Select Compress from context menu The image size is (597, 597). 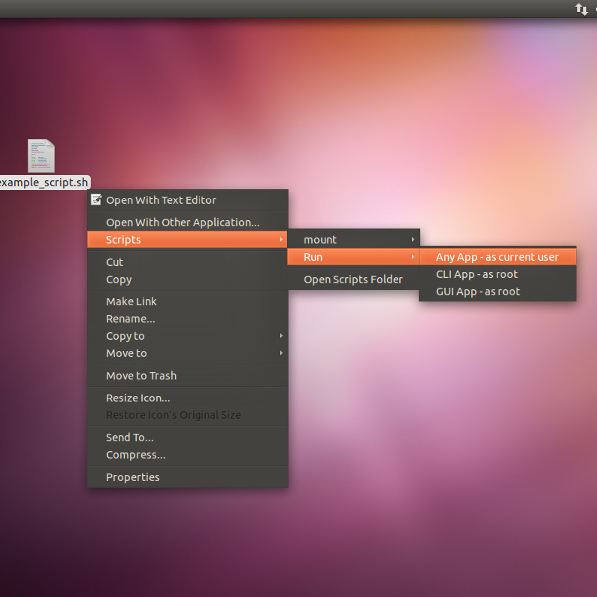136,455
